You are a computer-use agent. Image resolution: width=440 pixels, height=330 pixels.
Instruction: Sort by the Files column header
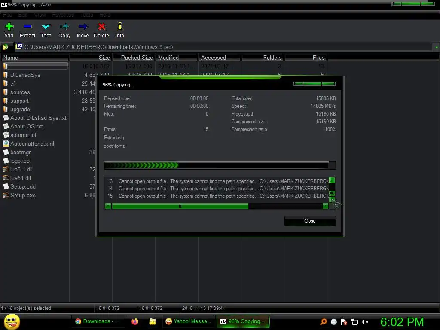coord(306,58)
